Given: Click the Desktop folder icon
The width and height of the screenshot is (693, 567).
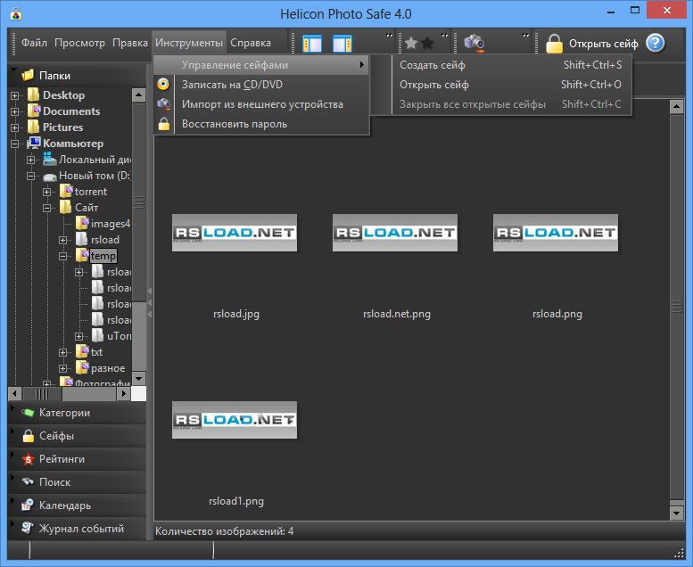Looking at the screenshot, I should click(34, 94).
